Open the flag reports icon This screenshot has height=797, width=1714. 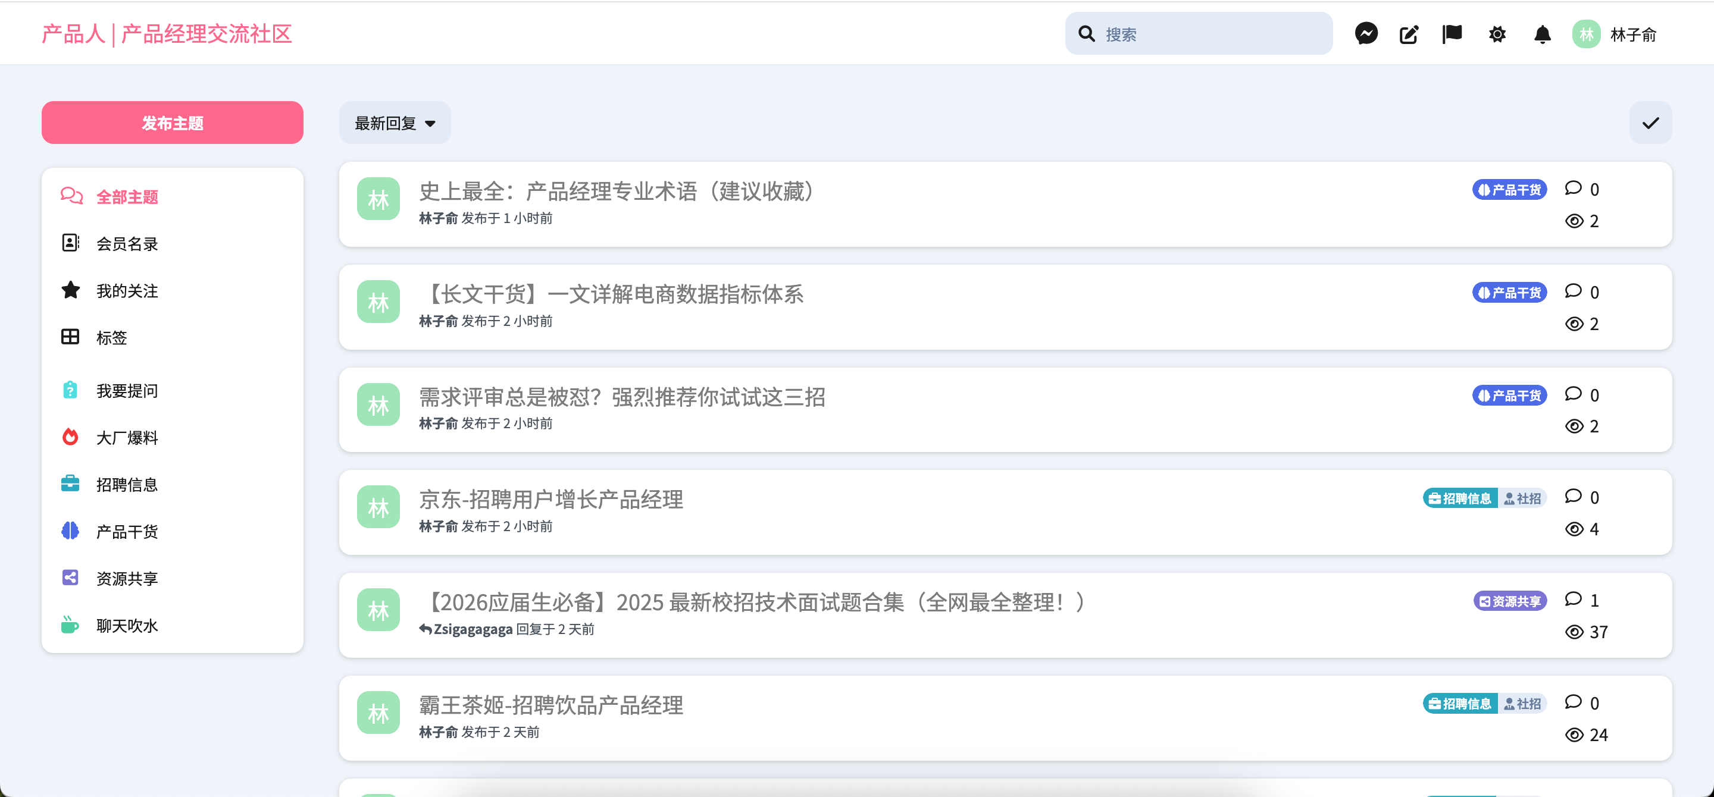[x=1452, y=34]
